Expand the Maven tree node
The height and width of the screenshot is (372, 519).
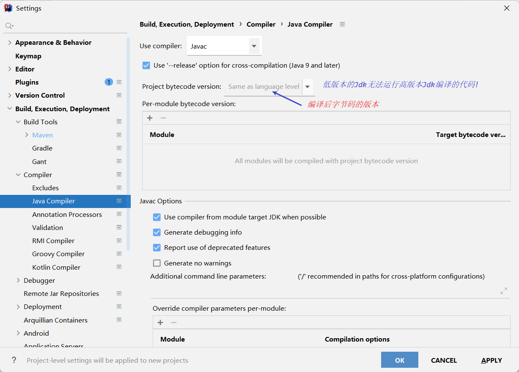pos(26,135)
